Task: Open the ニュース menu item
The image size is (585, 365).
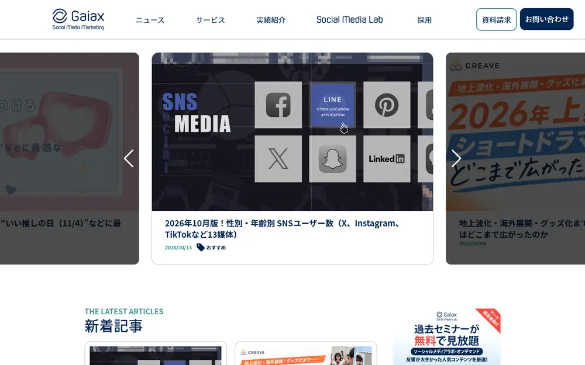Action: 150,20
